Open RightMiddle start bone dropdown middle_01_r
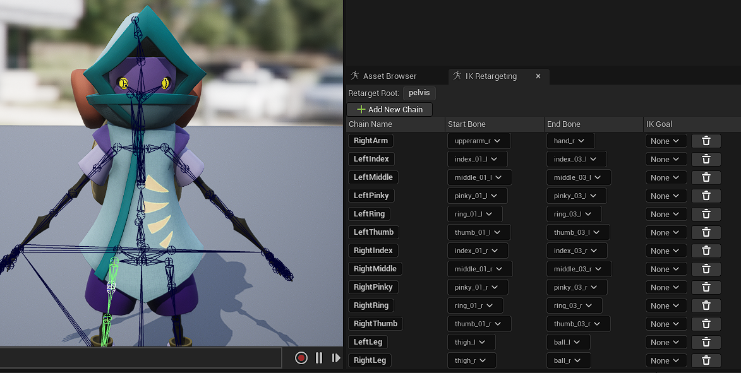 479,269
